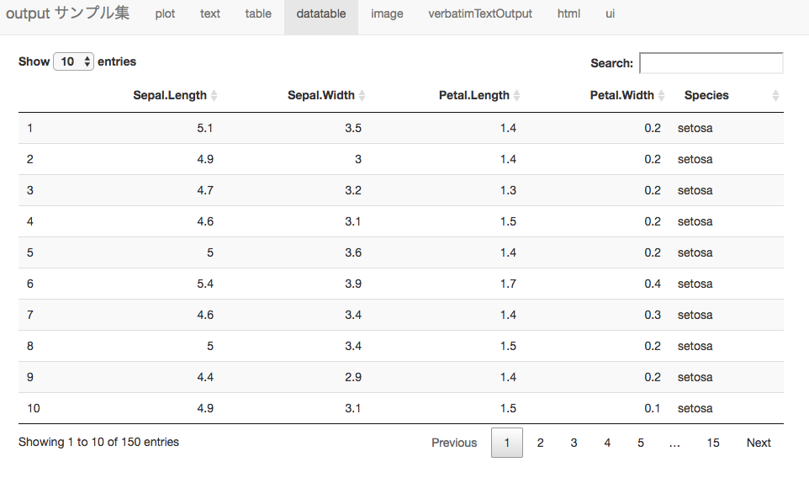This screenshot has height=478, width=809.
Task: Open the text tab
Action: [x=210, y=14]
